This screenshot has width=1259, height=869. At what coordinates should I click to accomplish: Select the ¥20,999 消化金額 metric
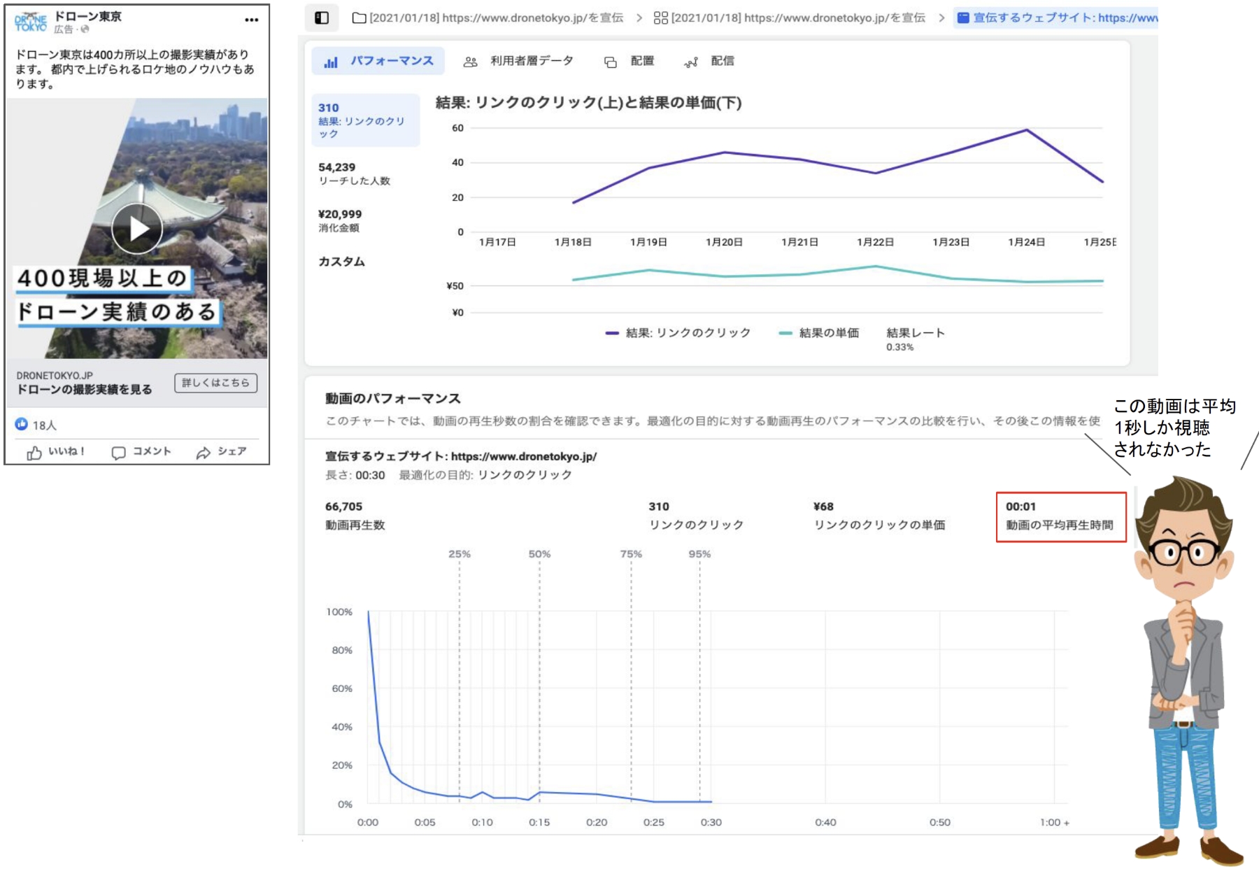pyautogui.click(x=340, y=220)
